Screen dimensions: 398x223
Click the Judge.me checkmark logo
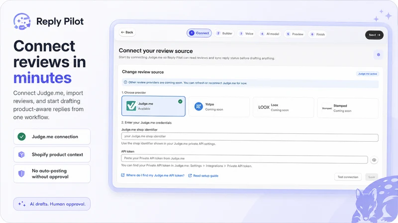click(131, 106)
